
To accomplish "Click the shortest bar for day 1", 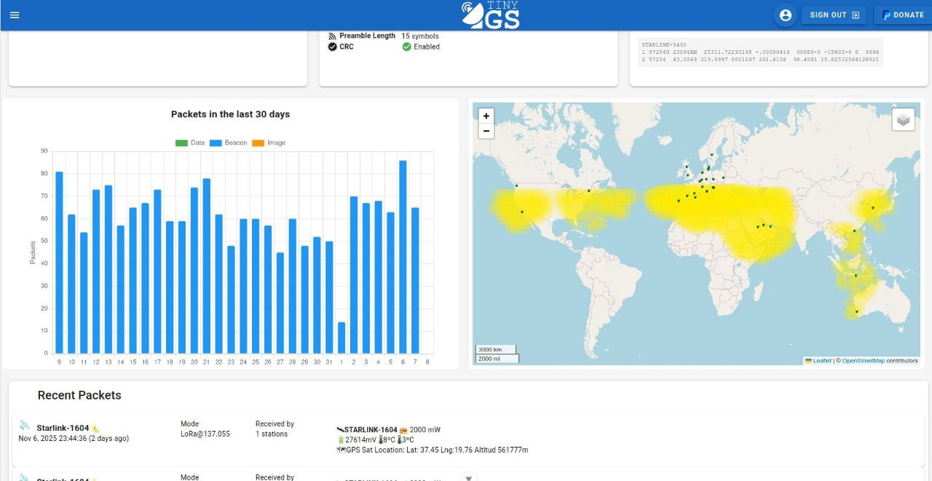I will (341, 338).
